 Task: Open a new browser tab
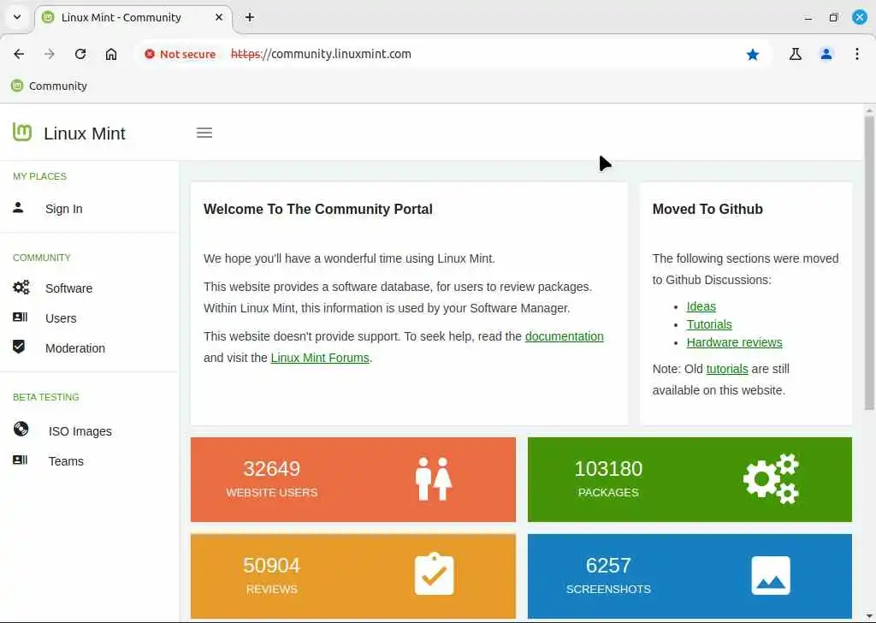(x=250, y=17)
